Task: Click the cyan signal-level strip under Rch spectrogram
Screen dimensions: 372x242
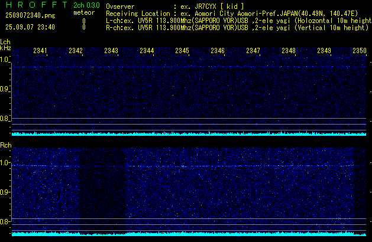Action: [189, 234]
